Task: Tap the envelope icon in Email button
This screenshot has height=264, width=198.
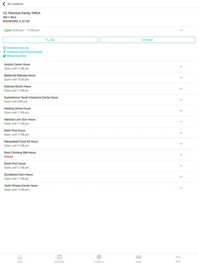Action: [x=144, y=40]
